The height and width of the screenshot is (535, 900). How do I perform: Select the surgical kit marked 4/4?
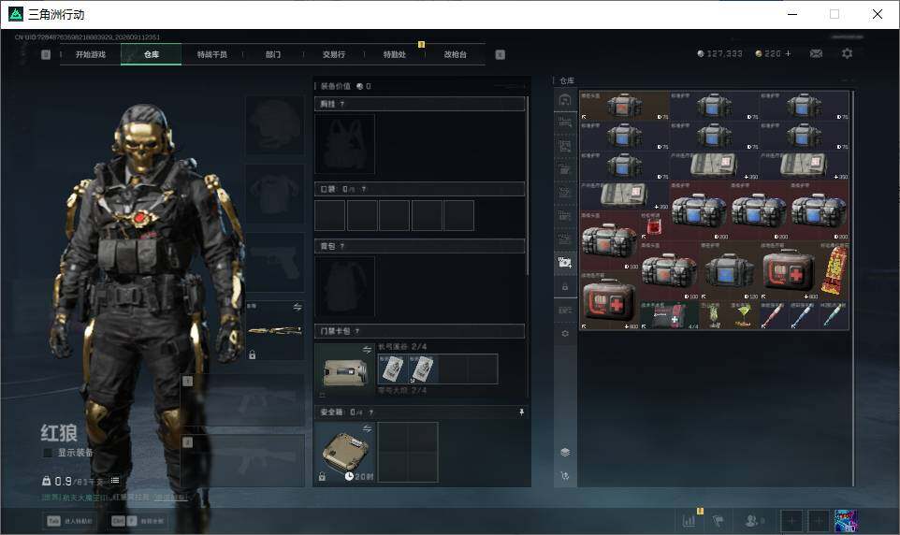669,315
